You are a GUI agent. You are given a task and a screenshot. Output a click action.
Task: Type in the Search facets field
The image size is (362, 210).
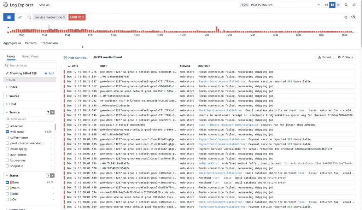25,65
